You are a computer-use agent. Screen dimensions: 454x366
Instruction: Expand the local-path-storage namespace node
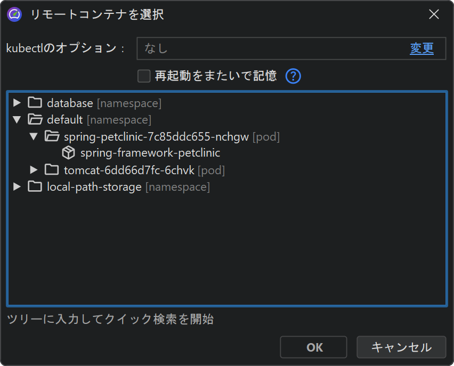(17, 186)
